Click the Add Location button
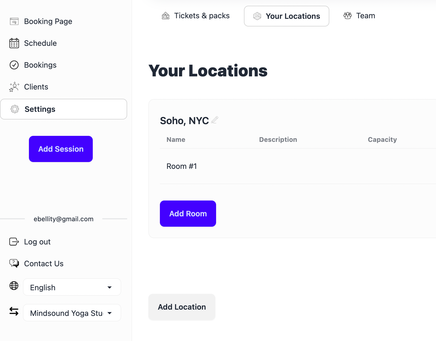Image resolution: width=436 pixels, height=341 pixels. (182, 307)
